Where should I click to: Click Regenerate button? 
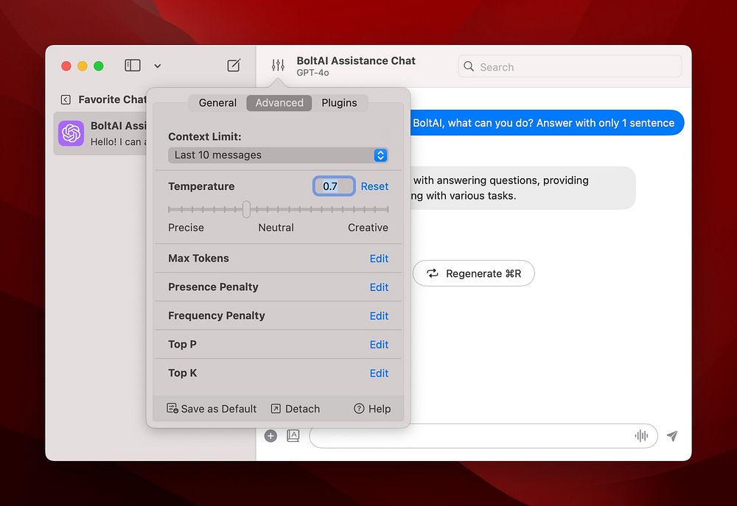[474, 273]
